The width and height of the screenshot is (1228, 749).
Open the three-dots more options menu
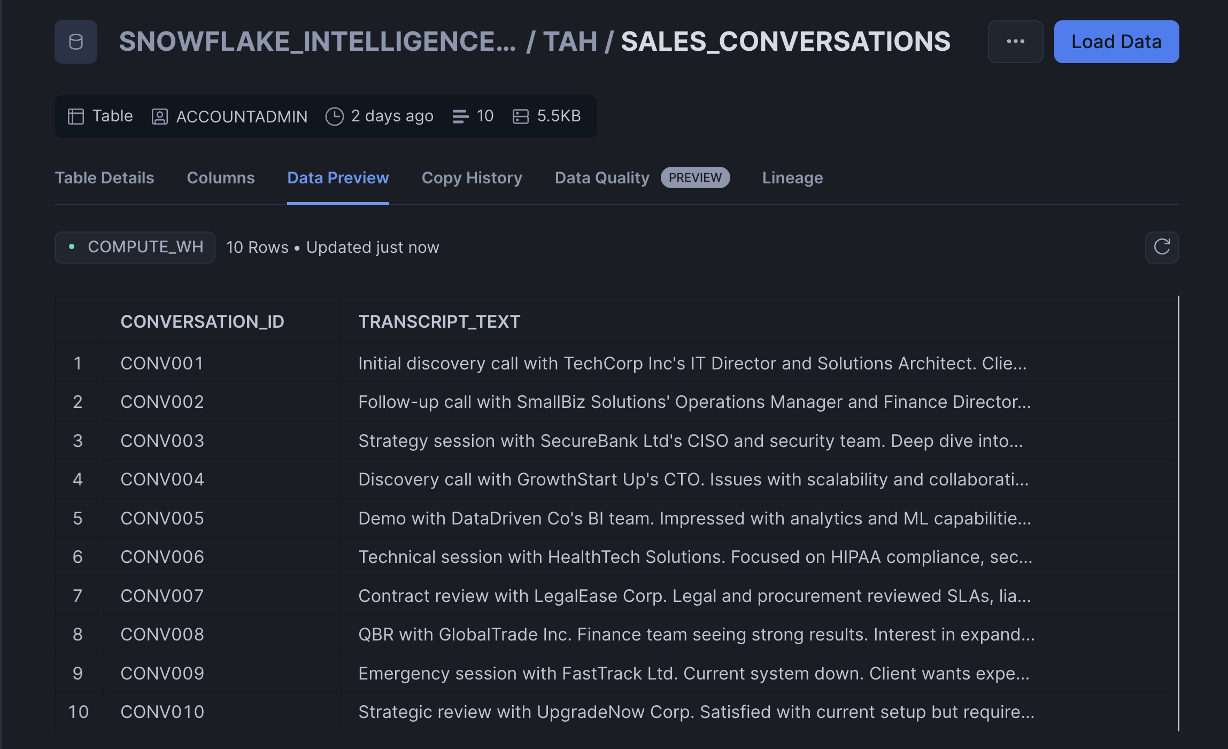(x=1015, y=42)
